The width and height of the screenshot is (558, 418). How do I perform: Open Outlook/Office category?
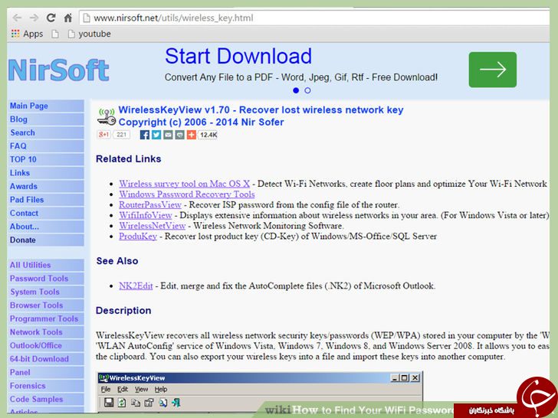pyautogui.click(x=46, y=345)
